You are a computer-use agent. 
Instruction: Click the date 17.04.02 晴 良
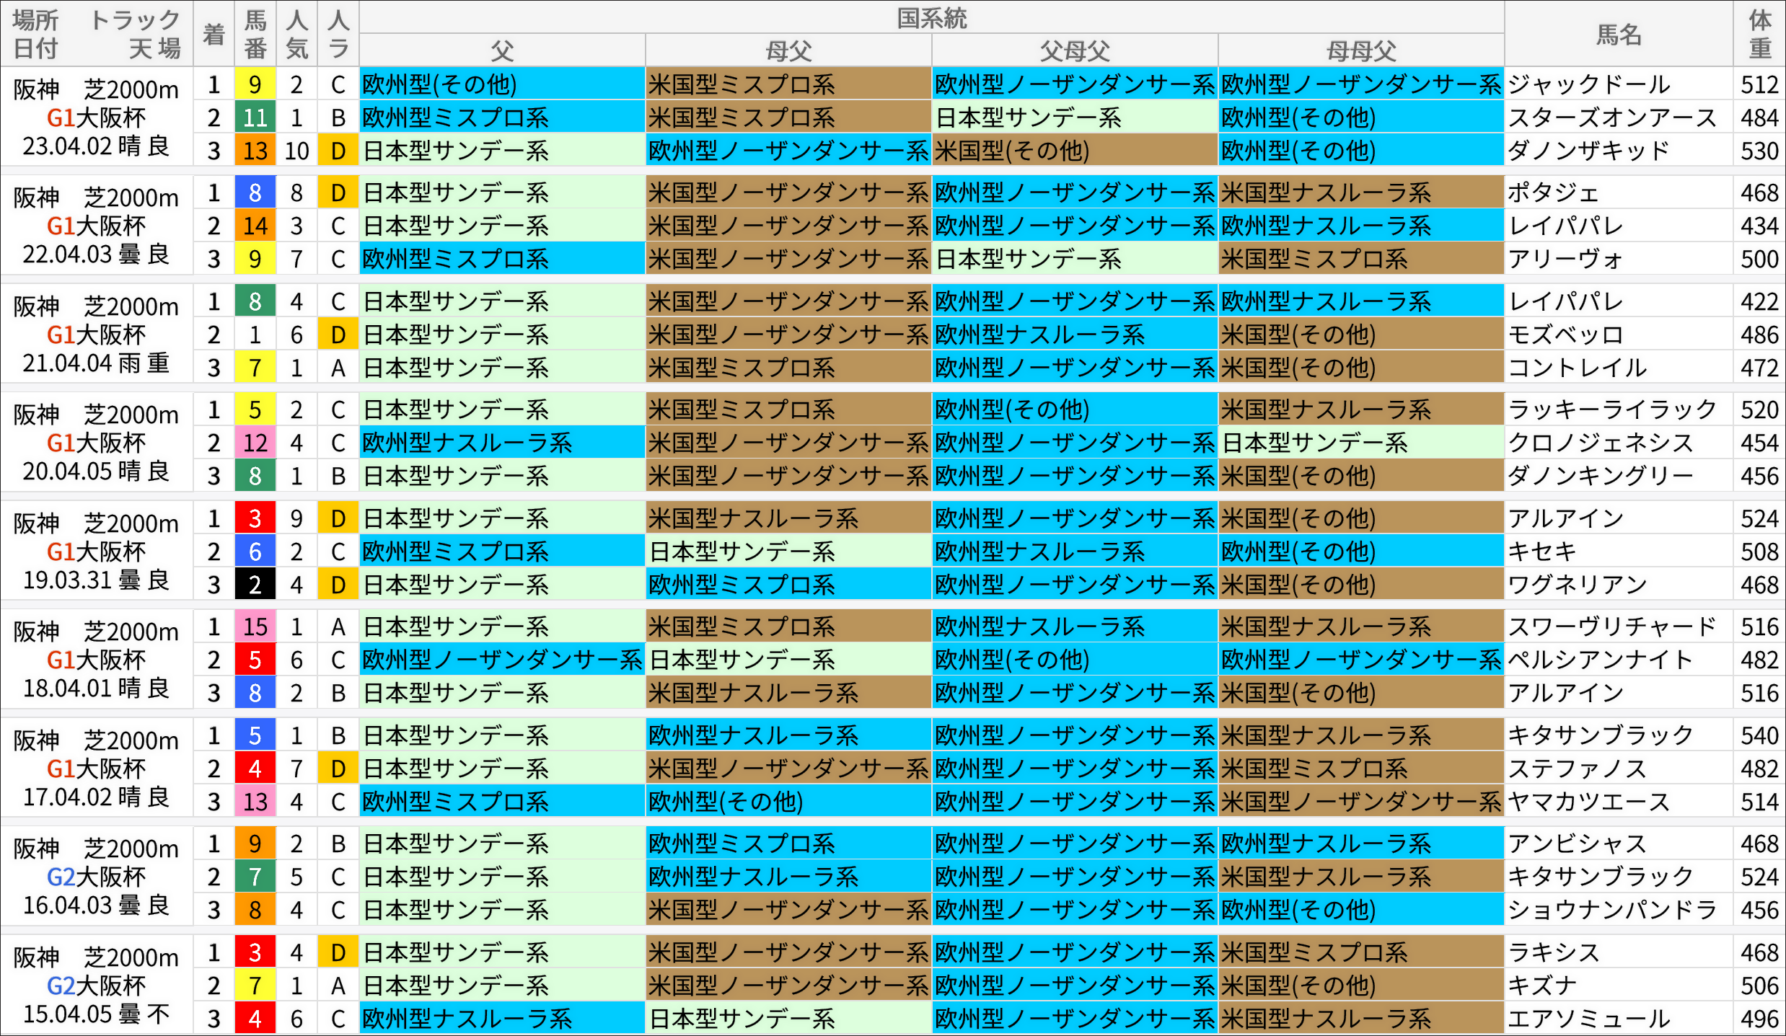(96, 797)
